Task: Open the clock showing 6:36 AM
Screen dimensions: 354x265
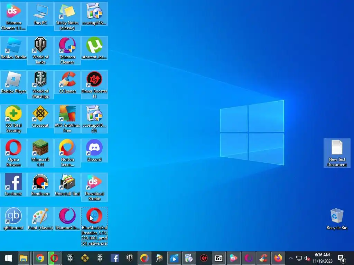Action: pos(323,258)
